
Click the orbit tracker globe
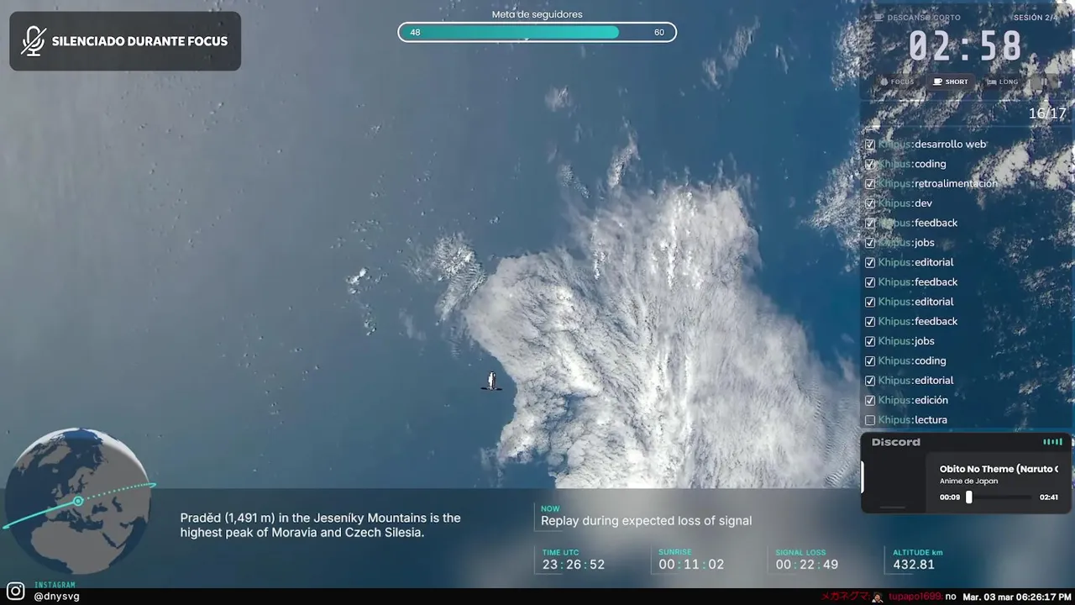coord(77,501)
